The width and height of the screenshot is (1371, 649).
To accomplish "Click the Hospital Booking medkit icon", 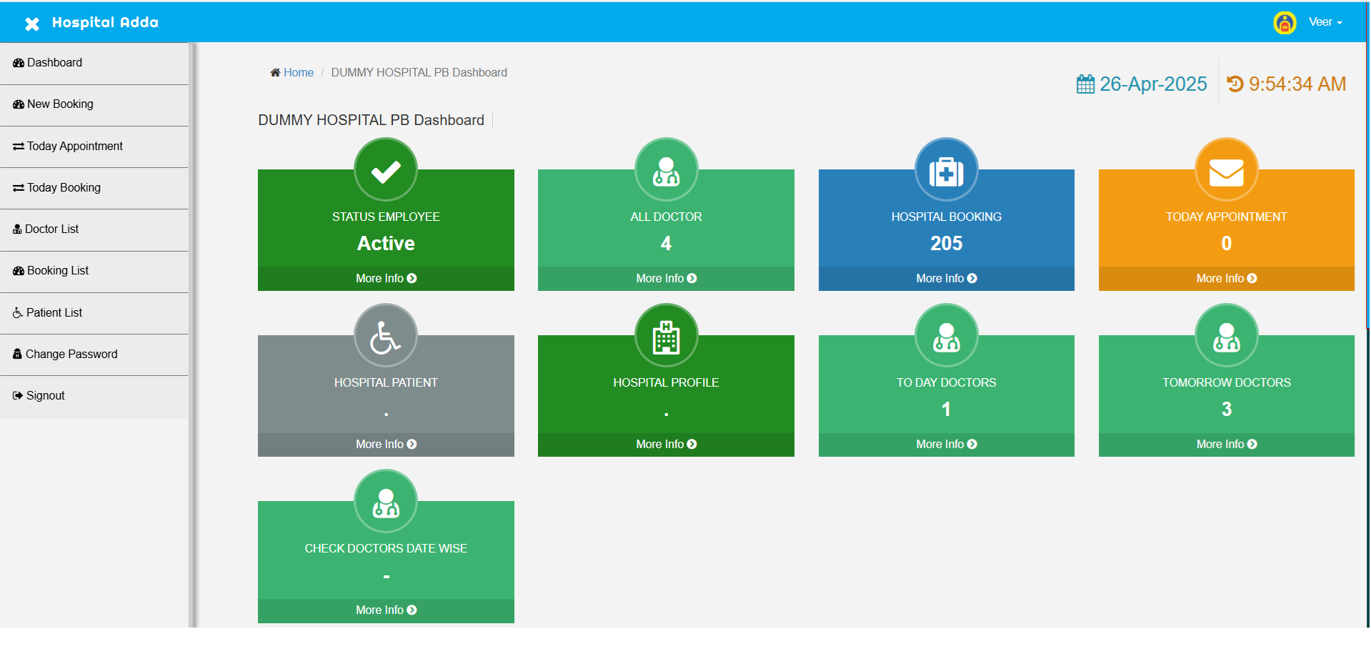I will point(946,170).
